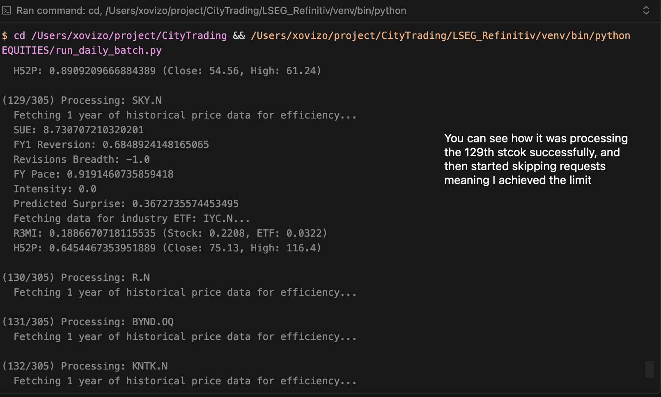Click the "Ran command" header title
The image size is (661, 397).
coord(211,10)
